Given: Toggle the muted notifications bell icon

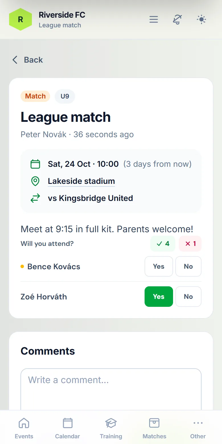Looking at the screenshot, I should [178, 19].
